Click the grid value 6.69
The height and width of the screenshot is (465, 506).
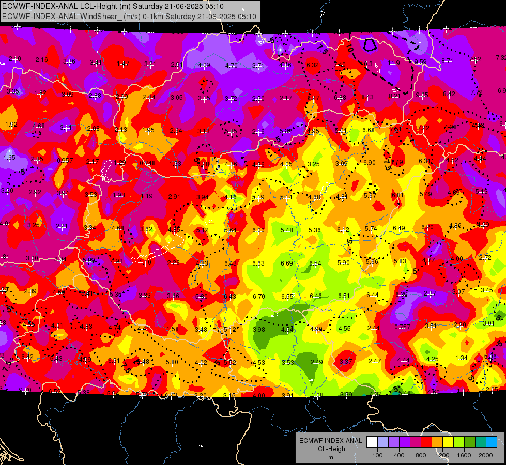point(287,263)
